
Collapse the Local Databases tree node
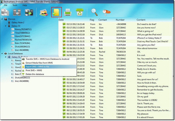point(2,53)
